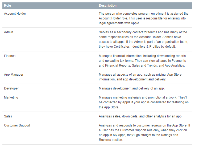Image resolution: width=199 pixels, height=147 pixels.
Task: Click the Sales description about analytics
Action: point(140,116)
